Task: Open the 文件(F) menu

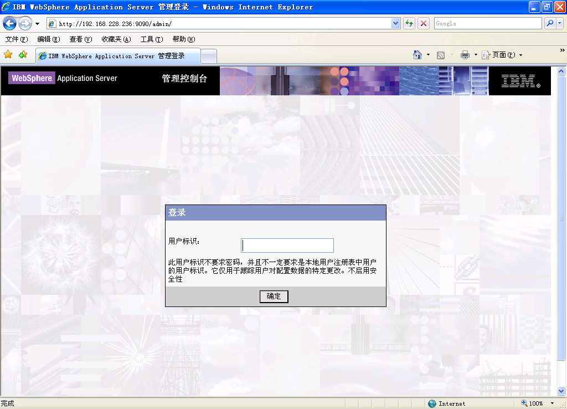Action: pos(16,39)
